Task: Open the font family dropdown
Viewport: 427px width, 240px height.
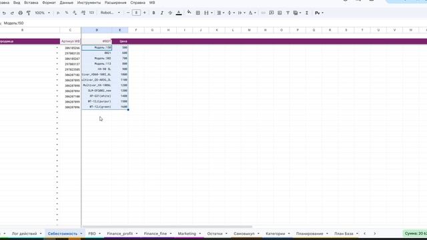Action: pos(110,13)
